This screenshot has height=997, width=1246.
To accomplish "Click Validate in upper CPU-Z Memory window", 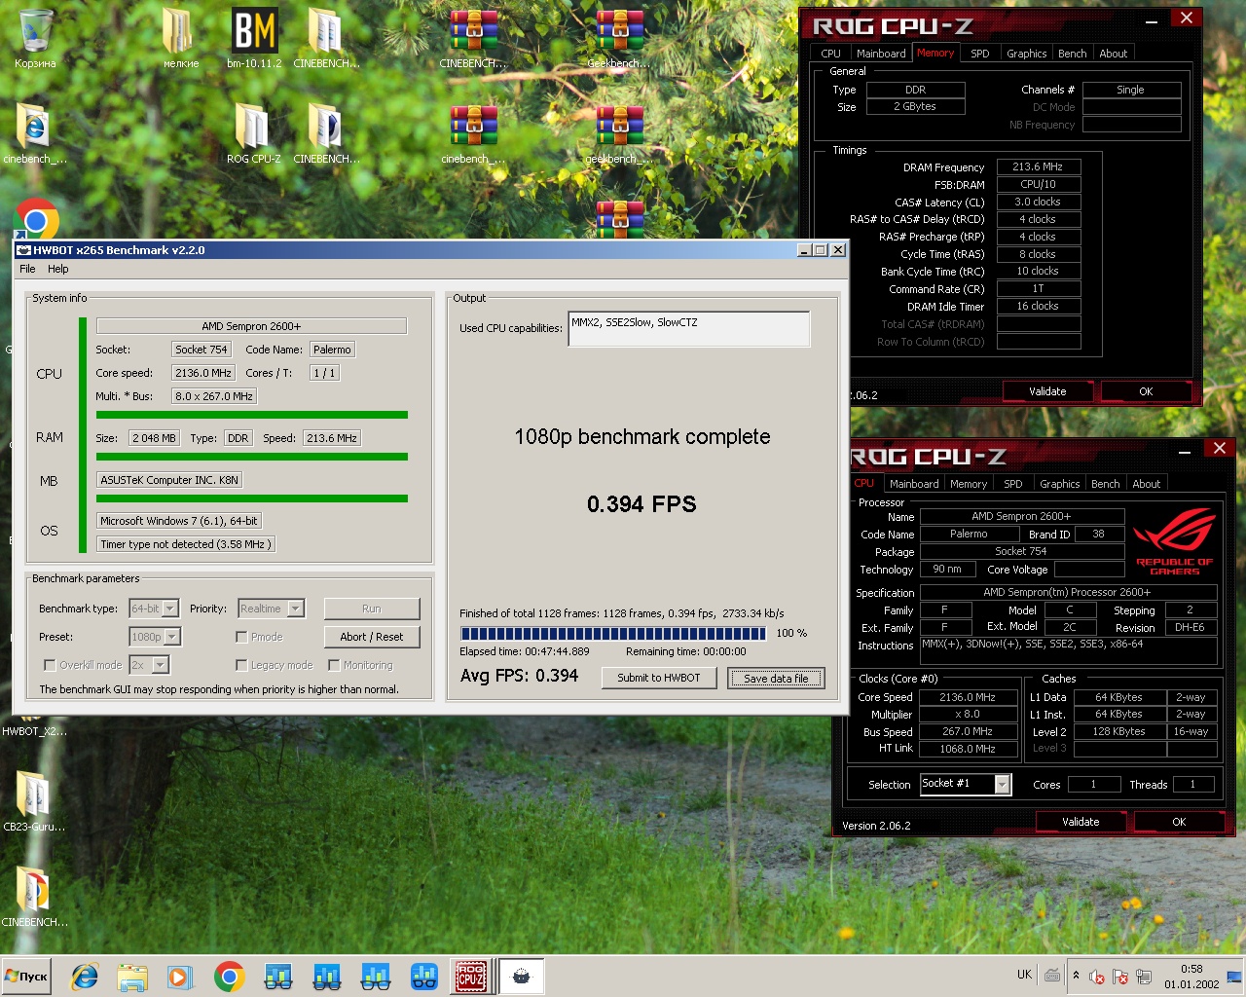I will point(1047,391).
